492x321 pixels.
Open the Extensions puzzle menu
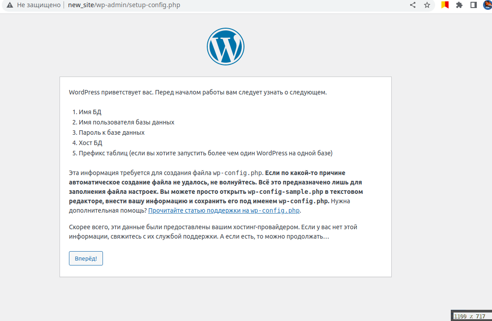[x=459, y=5]
